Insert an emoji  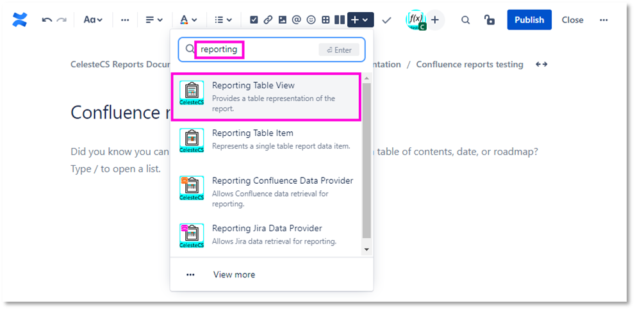[x=311, y=20]
